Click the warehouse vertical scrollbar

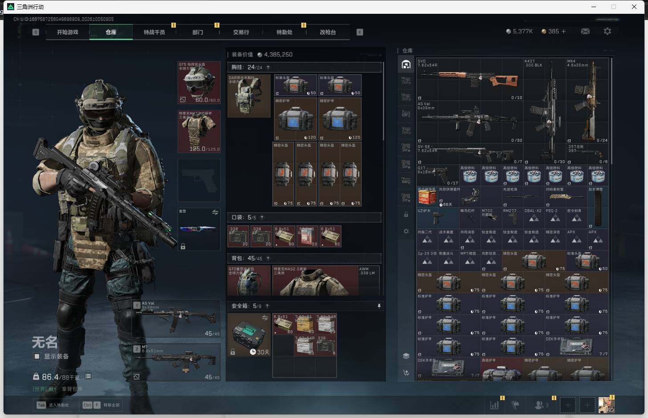612,110
